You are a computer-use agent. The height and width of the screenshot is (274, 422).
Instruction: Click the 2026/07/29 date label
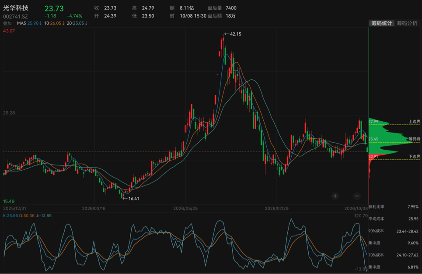(277, 209)
